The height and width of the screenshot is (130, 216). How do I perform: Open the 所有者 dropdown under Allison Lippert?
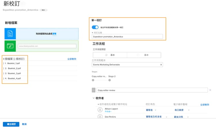point(108,111)
